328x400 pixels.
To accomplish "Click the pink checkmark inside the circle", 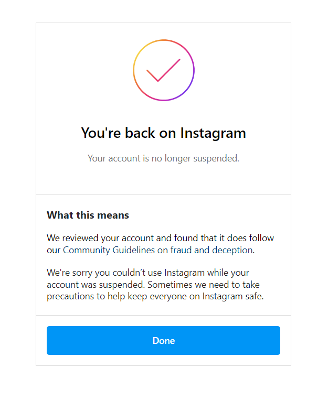I will [163, 71].
